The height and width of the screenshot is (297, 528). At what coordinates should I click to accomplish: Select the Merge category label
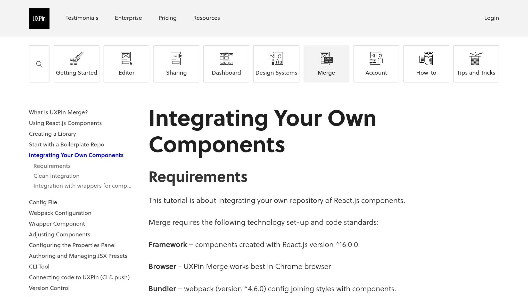pyautogui.click(x=326, y=73)
